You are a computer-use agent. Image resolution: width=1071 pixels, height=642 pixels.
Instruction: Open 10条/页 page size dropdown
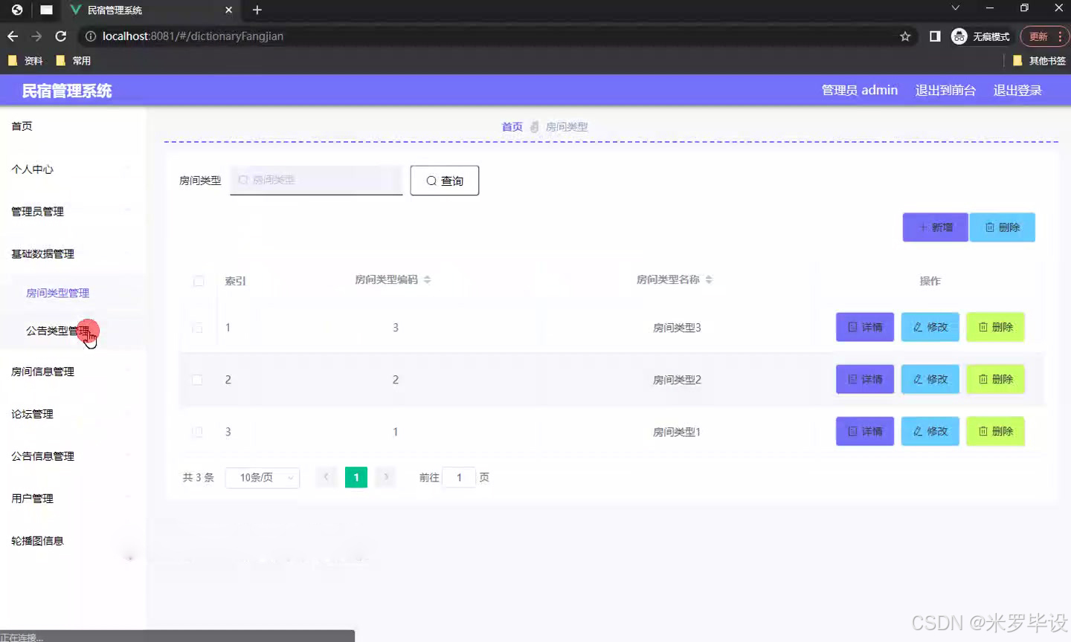tap(263, 477)
